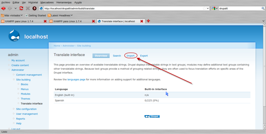This screenshot has width=266, height=134.
Task: Switch to the Export tab
Action: (144, 56)
